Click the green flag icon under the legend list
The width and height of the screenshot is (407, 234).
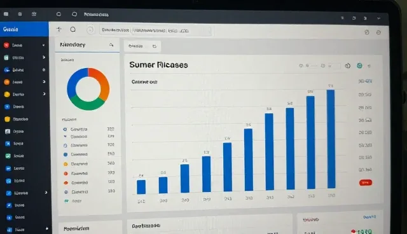(66, 201)
